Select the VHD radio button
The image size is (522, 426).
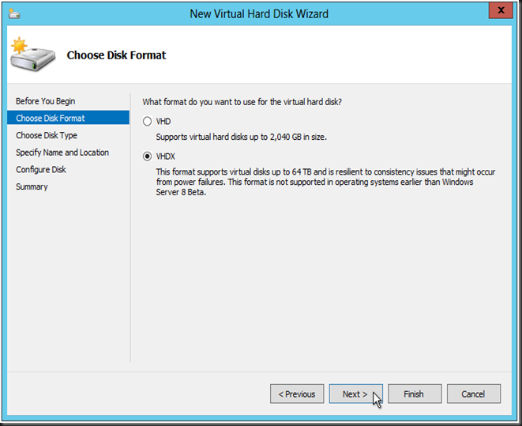(x=147, y=122)
